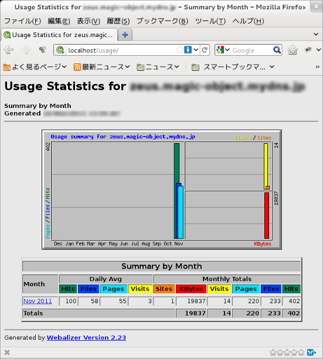This screenshot has width=323, height=359.
Task: Click the blue Daily Avg Files header
Action: tap(89, 289)
